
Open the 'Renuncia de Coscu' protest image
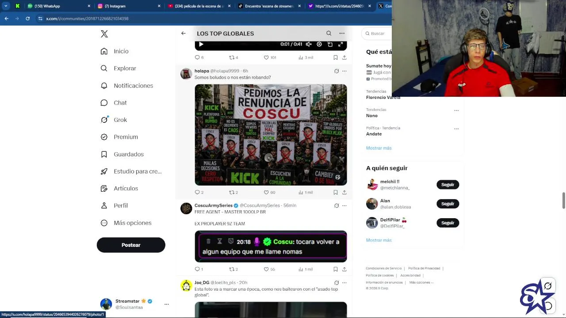(271, 135)
